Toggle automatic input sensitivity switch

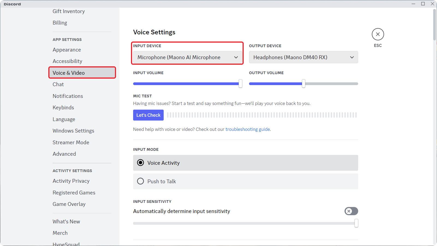pyautogui.click(x=351, y=211)
